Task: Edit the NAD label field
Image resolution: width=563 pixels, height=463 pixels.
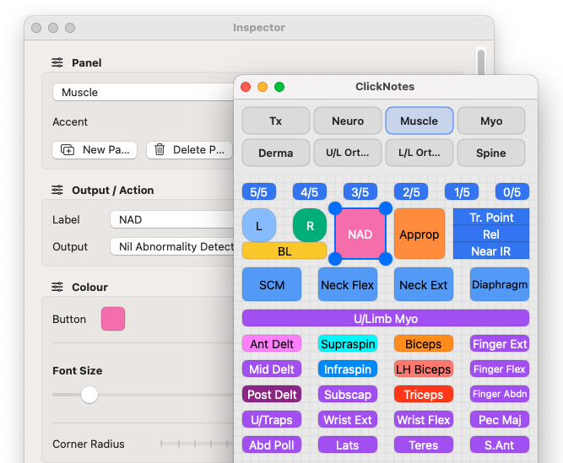Action: coord(172,219)
